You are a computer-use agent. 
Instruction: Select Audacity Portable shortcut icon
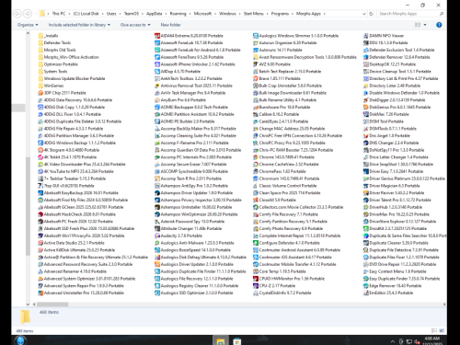tap(157, 236)
